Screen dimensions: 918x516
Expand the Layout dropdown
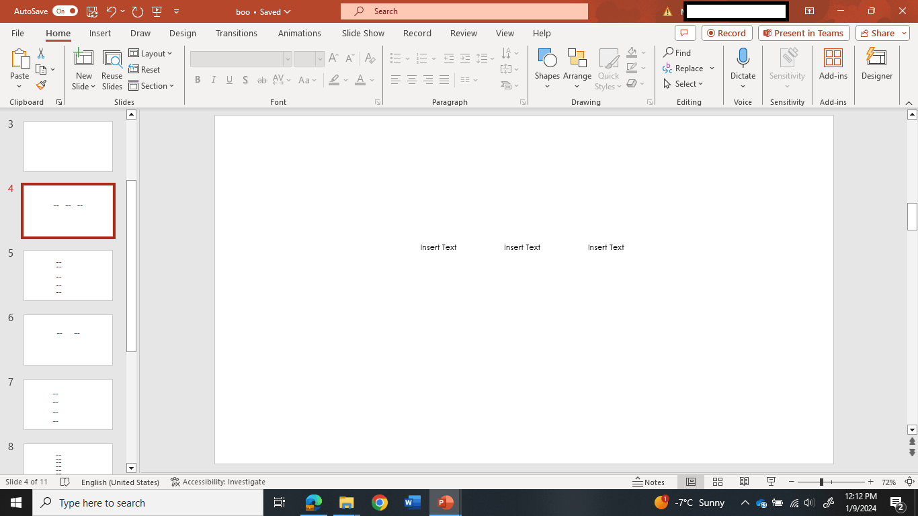(x=151, y=54)
